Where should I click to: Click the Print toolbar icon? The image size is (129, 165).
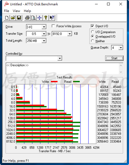(27, 18)
